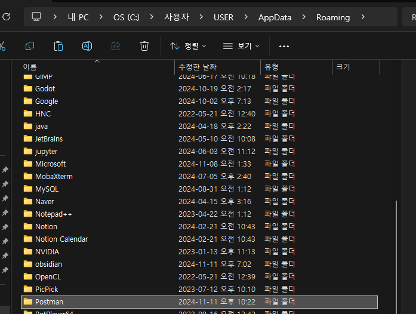This screenshot has width=416, height=314.
Task: Select the MobaXterm folder icon
Action: pyautogui.click(x=28, y=176)
